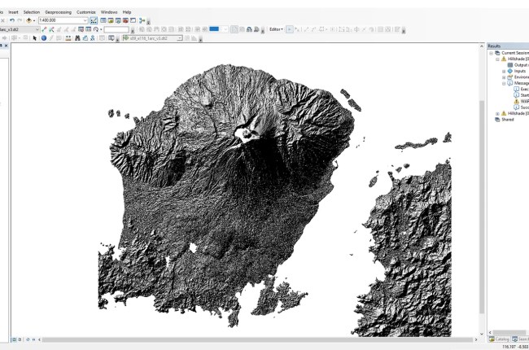
Task: Click the warning message row in Results
Action: (x=522, y=101)
